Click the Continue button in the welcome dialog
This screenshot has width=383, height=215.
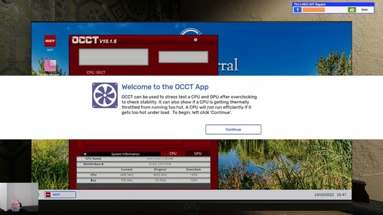point(233,130)
